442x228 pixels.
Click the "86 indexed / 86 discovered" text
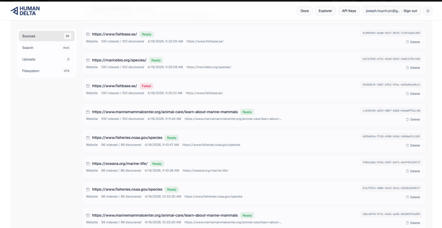pyautogui.click(x=121, y=171)
